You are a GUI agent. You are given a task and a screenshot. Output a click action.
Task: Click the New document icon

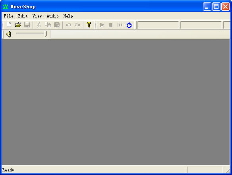pyautogui.click(x=9, y=25)
